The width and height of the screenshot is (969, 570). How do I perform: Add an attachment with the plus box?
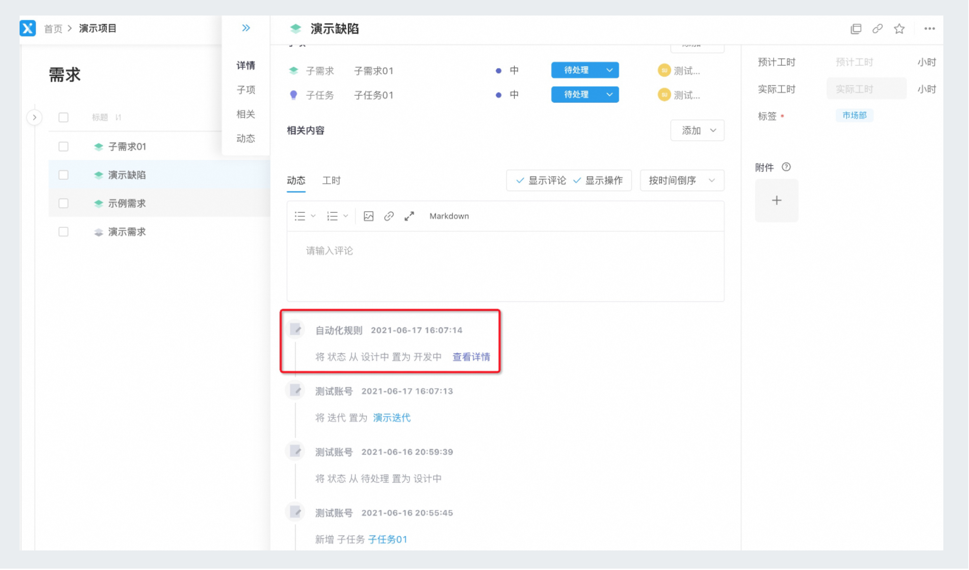[777, 200]
